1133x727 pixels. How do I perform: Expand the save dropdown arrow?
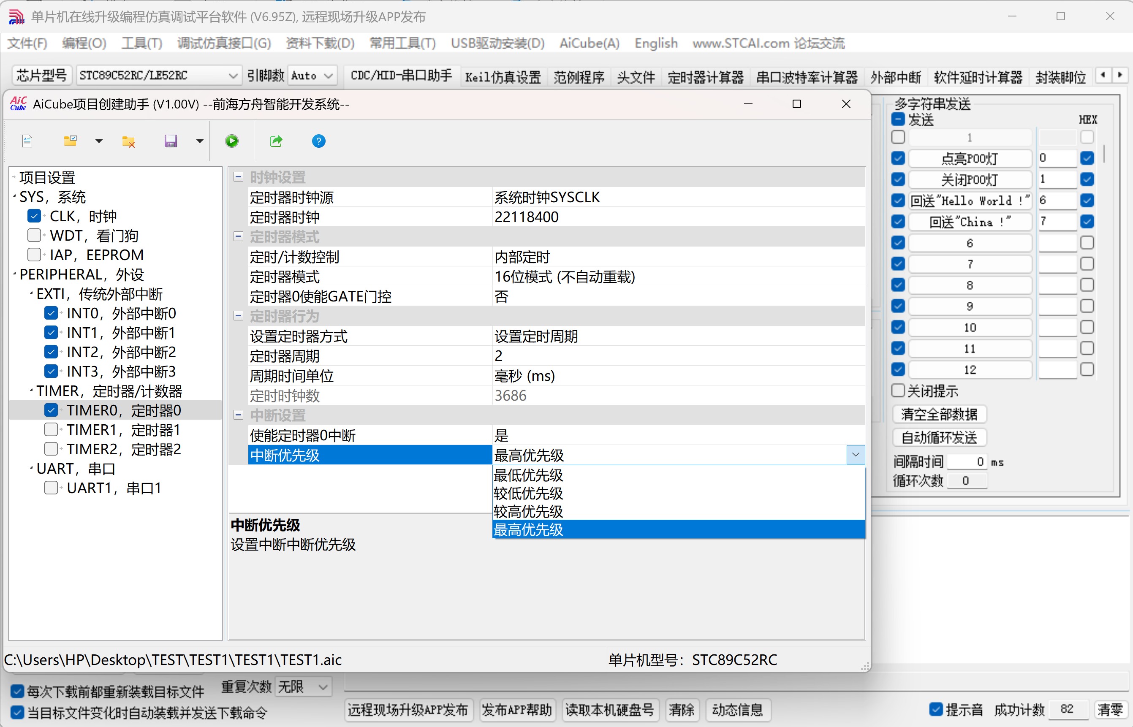pyautogui.click(x=200, y=141)
